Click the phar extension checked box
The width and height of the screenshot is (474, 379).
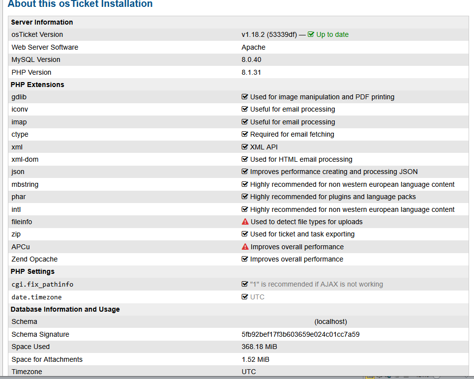[245, 197]
